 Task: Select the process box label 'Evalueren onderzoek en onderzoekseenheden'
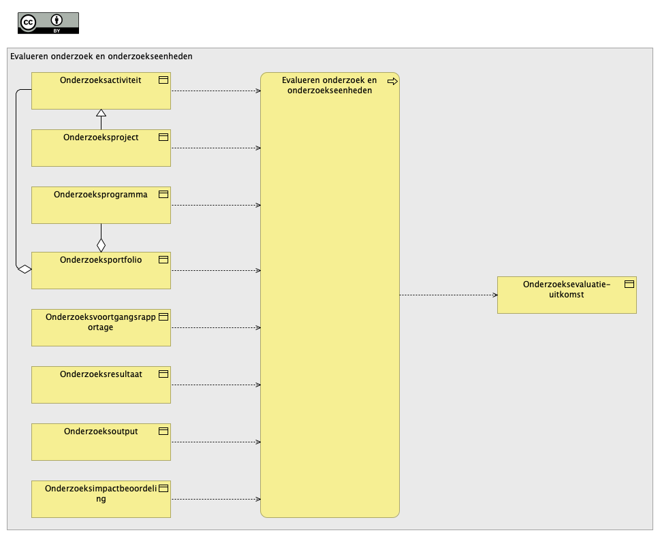(330, 85)
